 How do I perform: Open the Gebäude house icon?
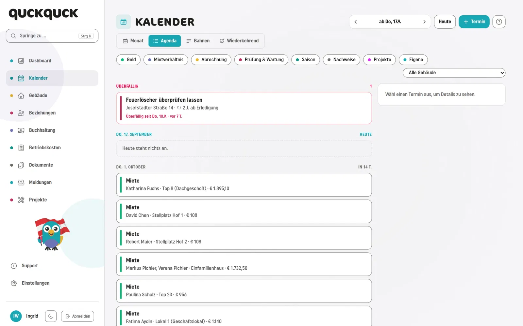(x=21, y=96)
